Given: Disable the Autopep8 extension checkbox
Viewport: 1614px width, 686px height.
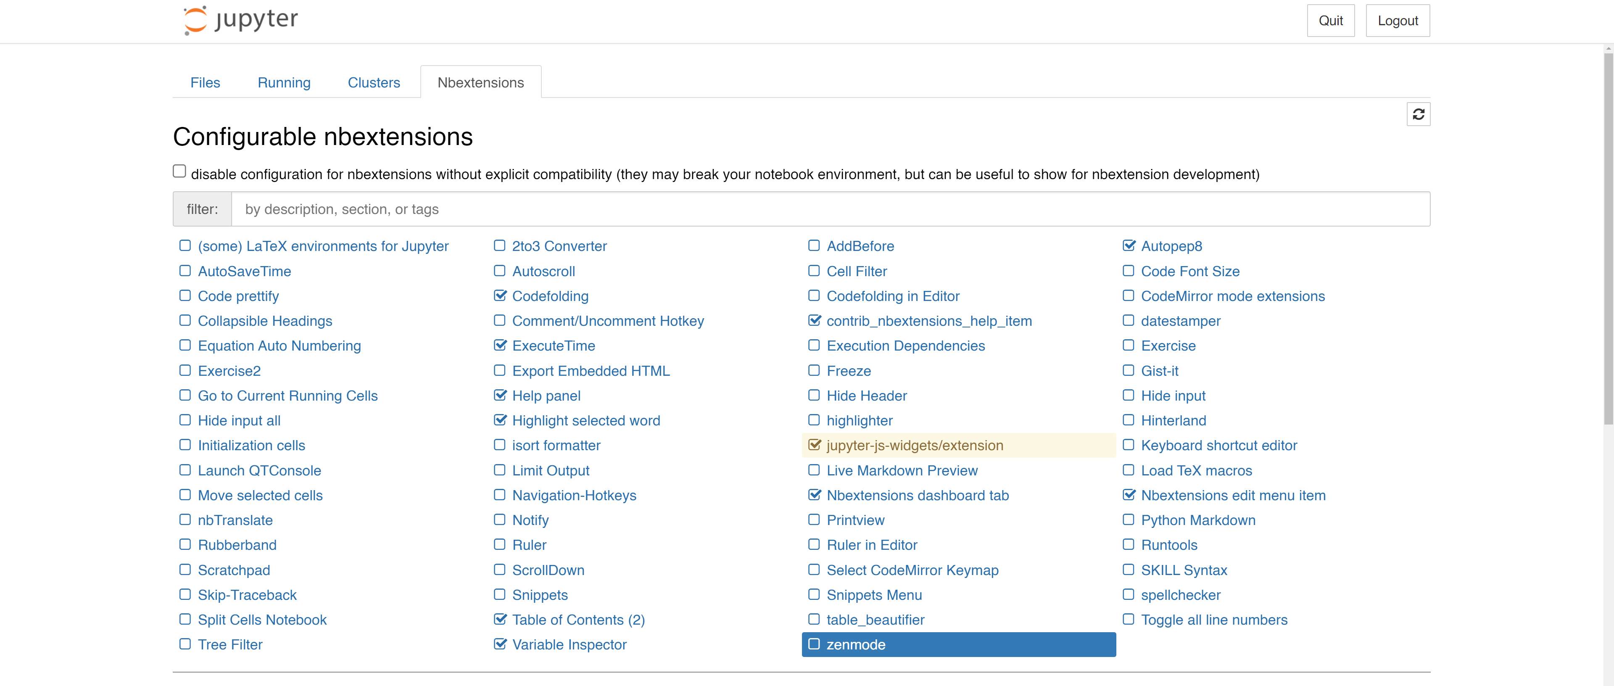Looking at the screenshot, I should point(1129,245).
